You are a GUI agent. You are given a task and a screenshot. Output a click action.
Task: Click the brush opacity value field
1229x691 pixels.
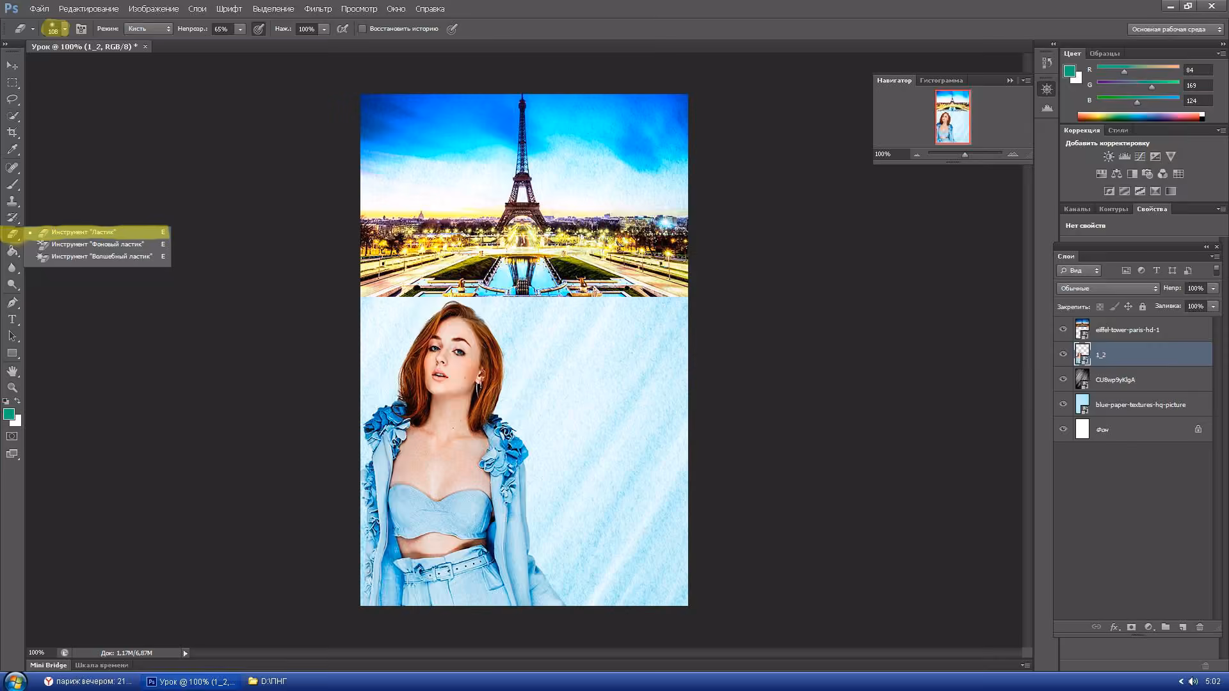221,29
